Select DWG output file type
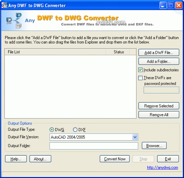 click(52, 130)
